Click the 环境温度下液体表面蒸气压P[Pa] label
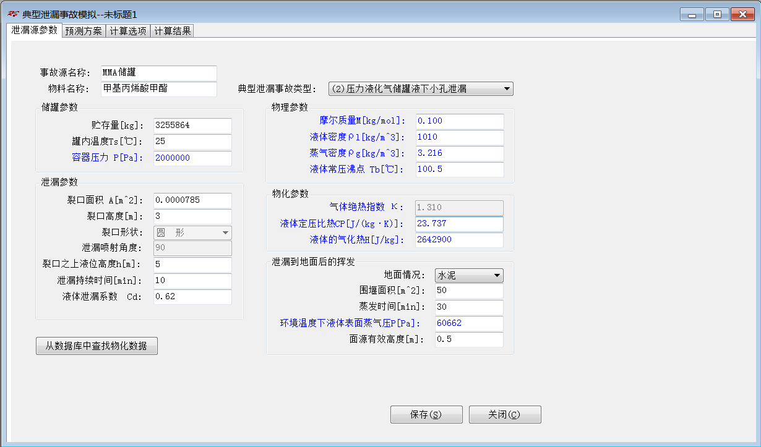This screenshot has width=761, height=447. click(350, 323)
